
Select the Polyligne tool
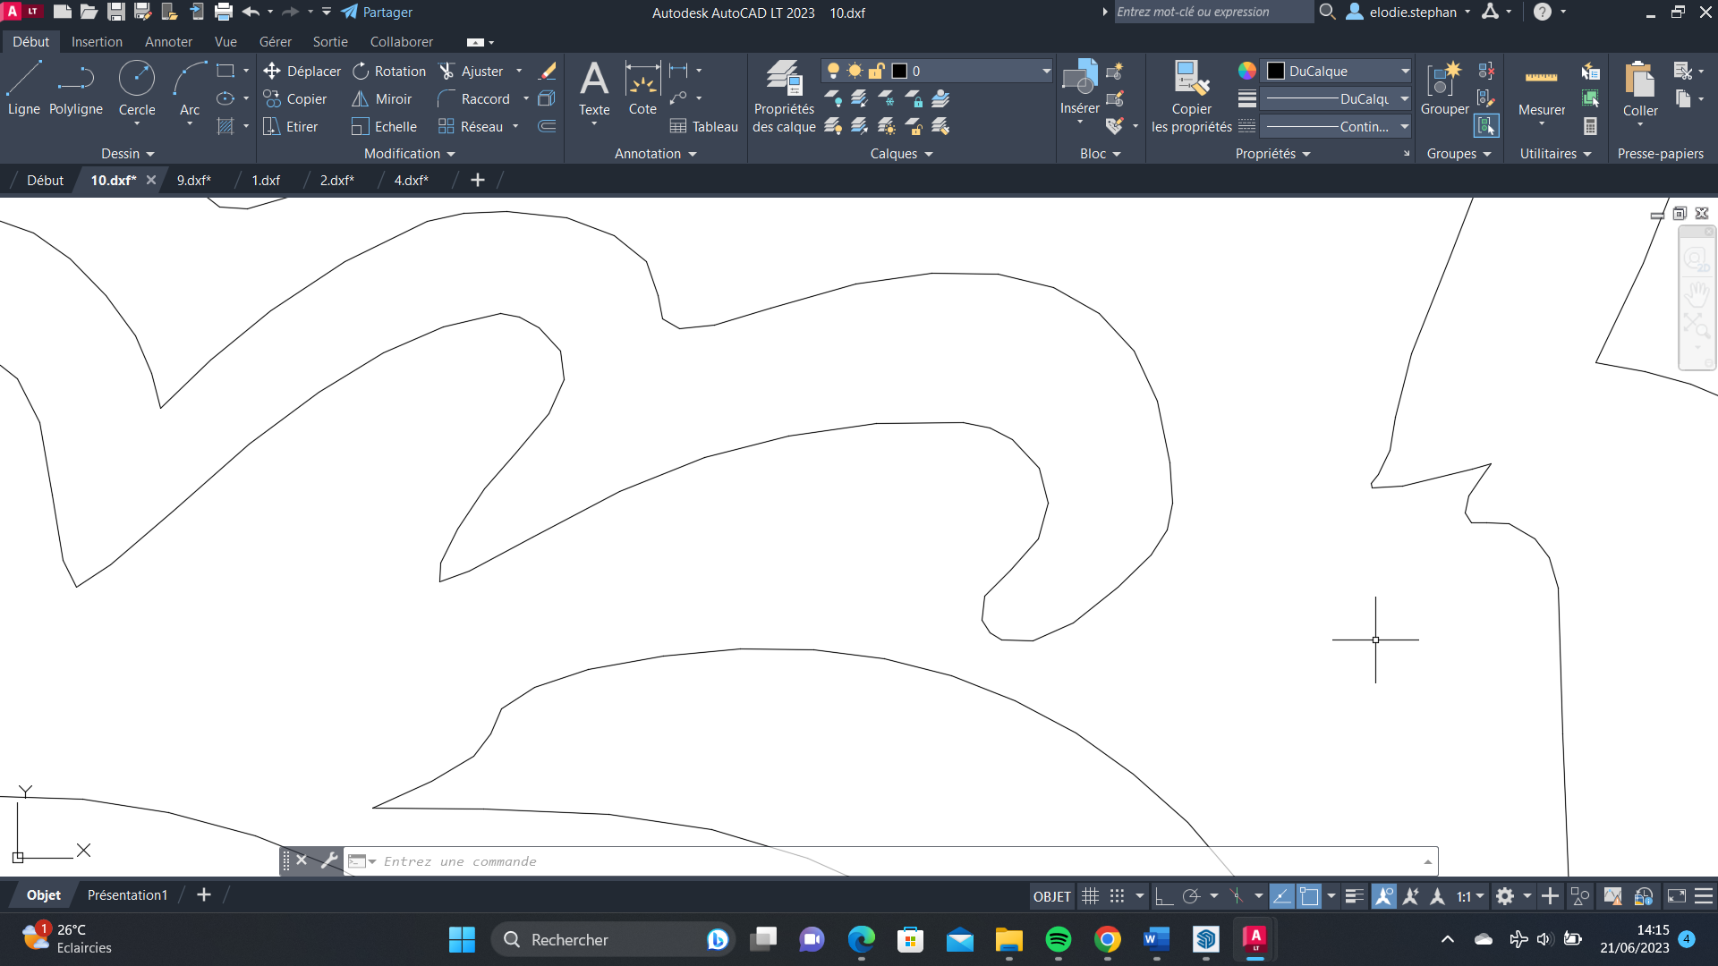(76, 89)
